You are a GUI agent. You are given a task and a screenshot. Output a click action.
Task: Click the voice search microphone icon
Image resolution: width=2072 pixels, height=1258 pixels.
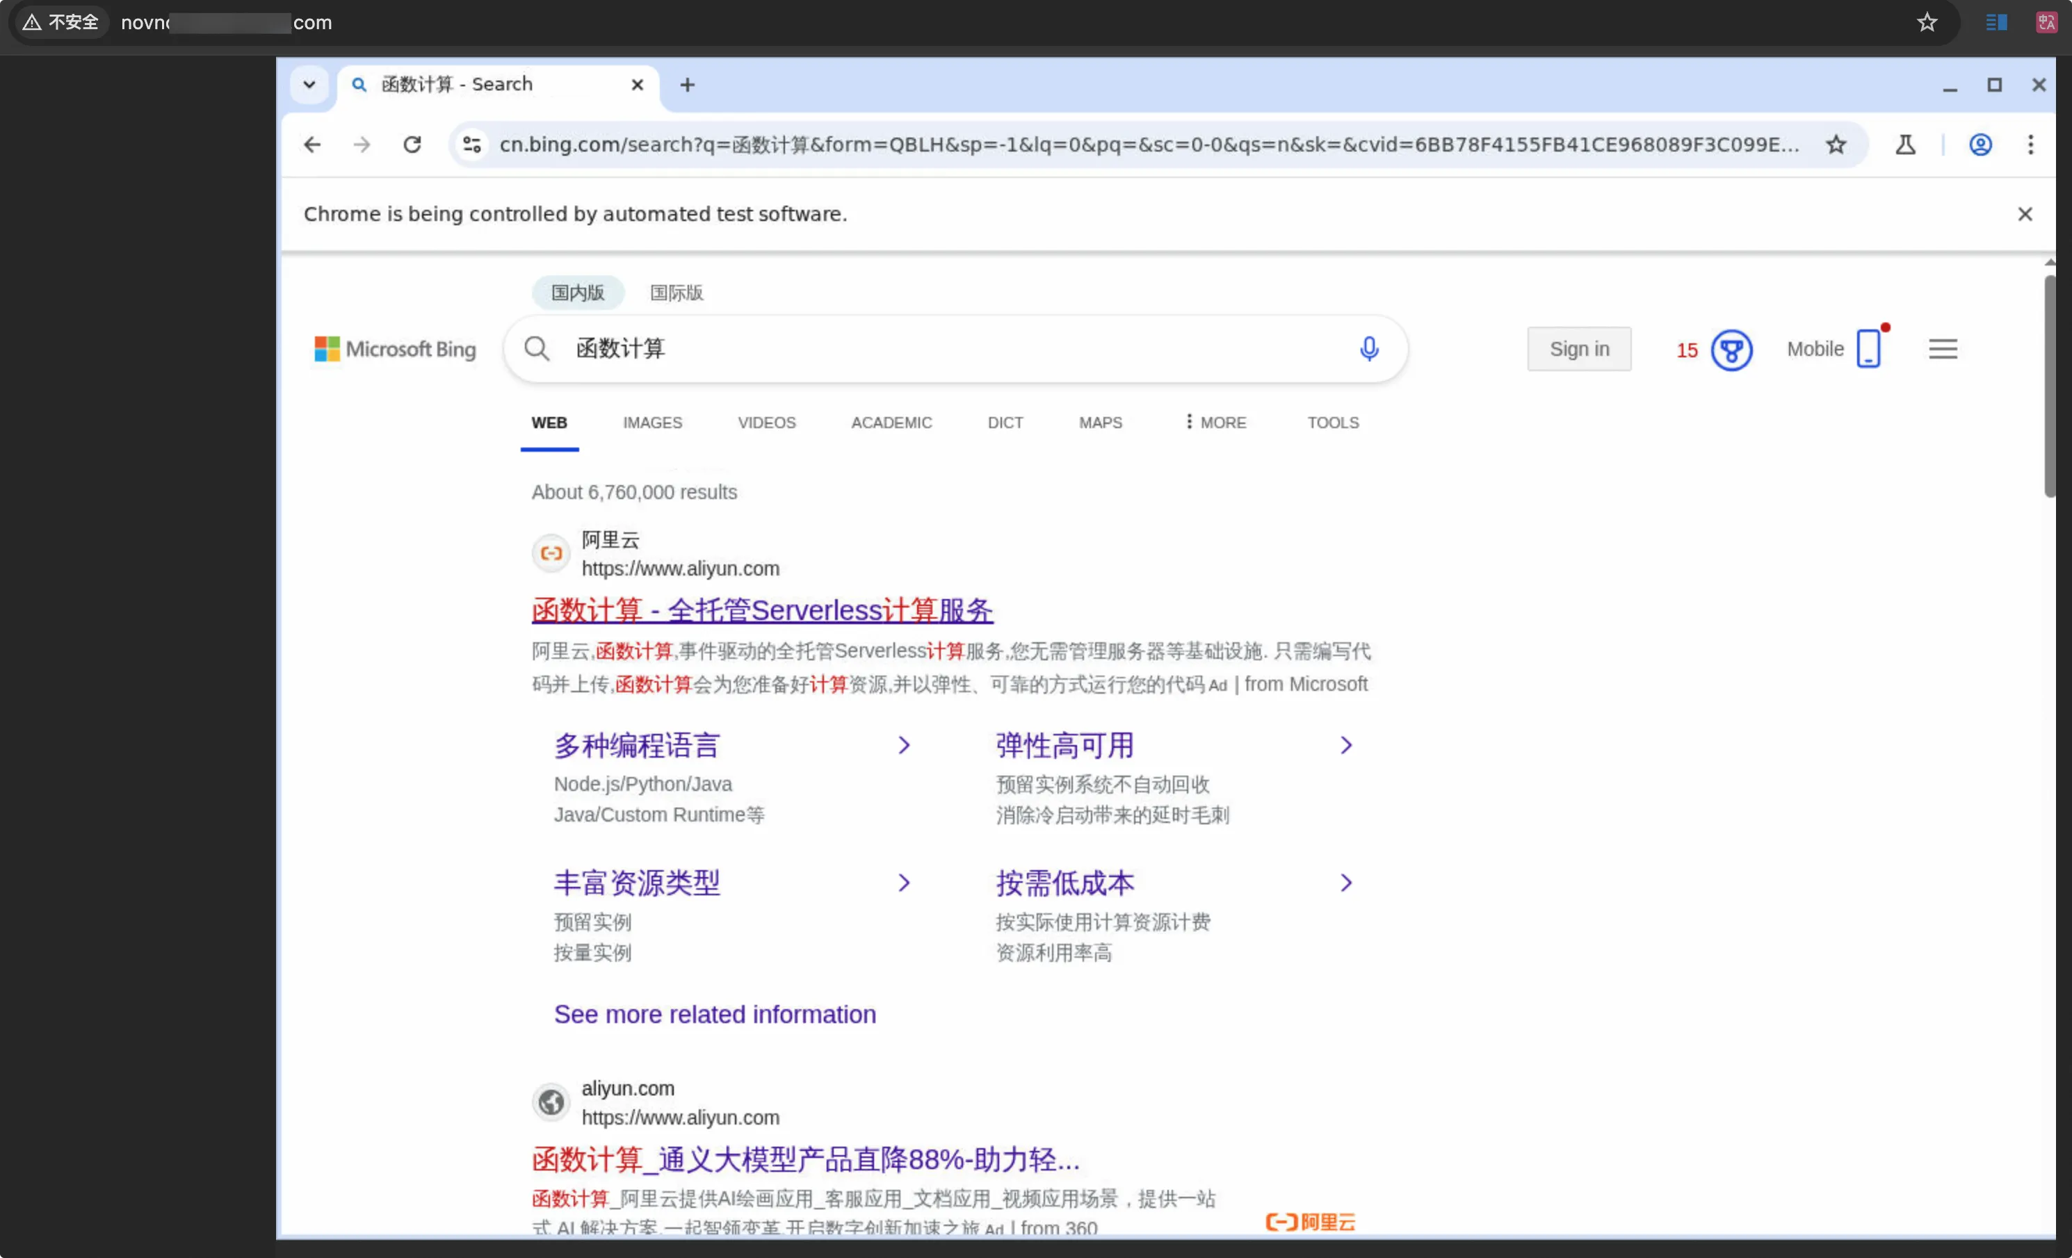pyautogui.click(x=1369, y=348)
